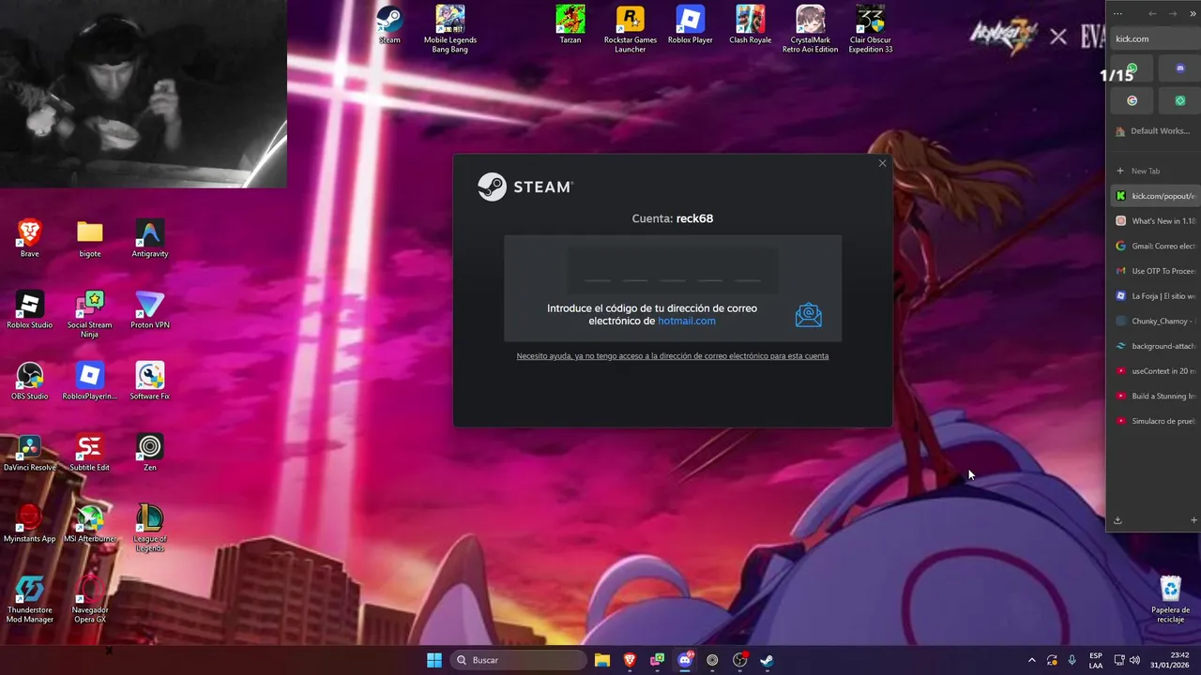Image resolution: width=1201 pixels, height=675 pixels.
Task: Open the Windows Start menu
Action: (434, 660)
